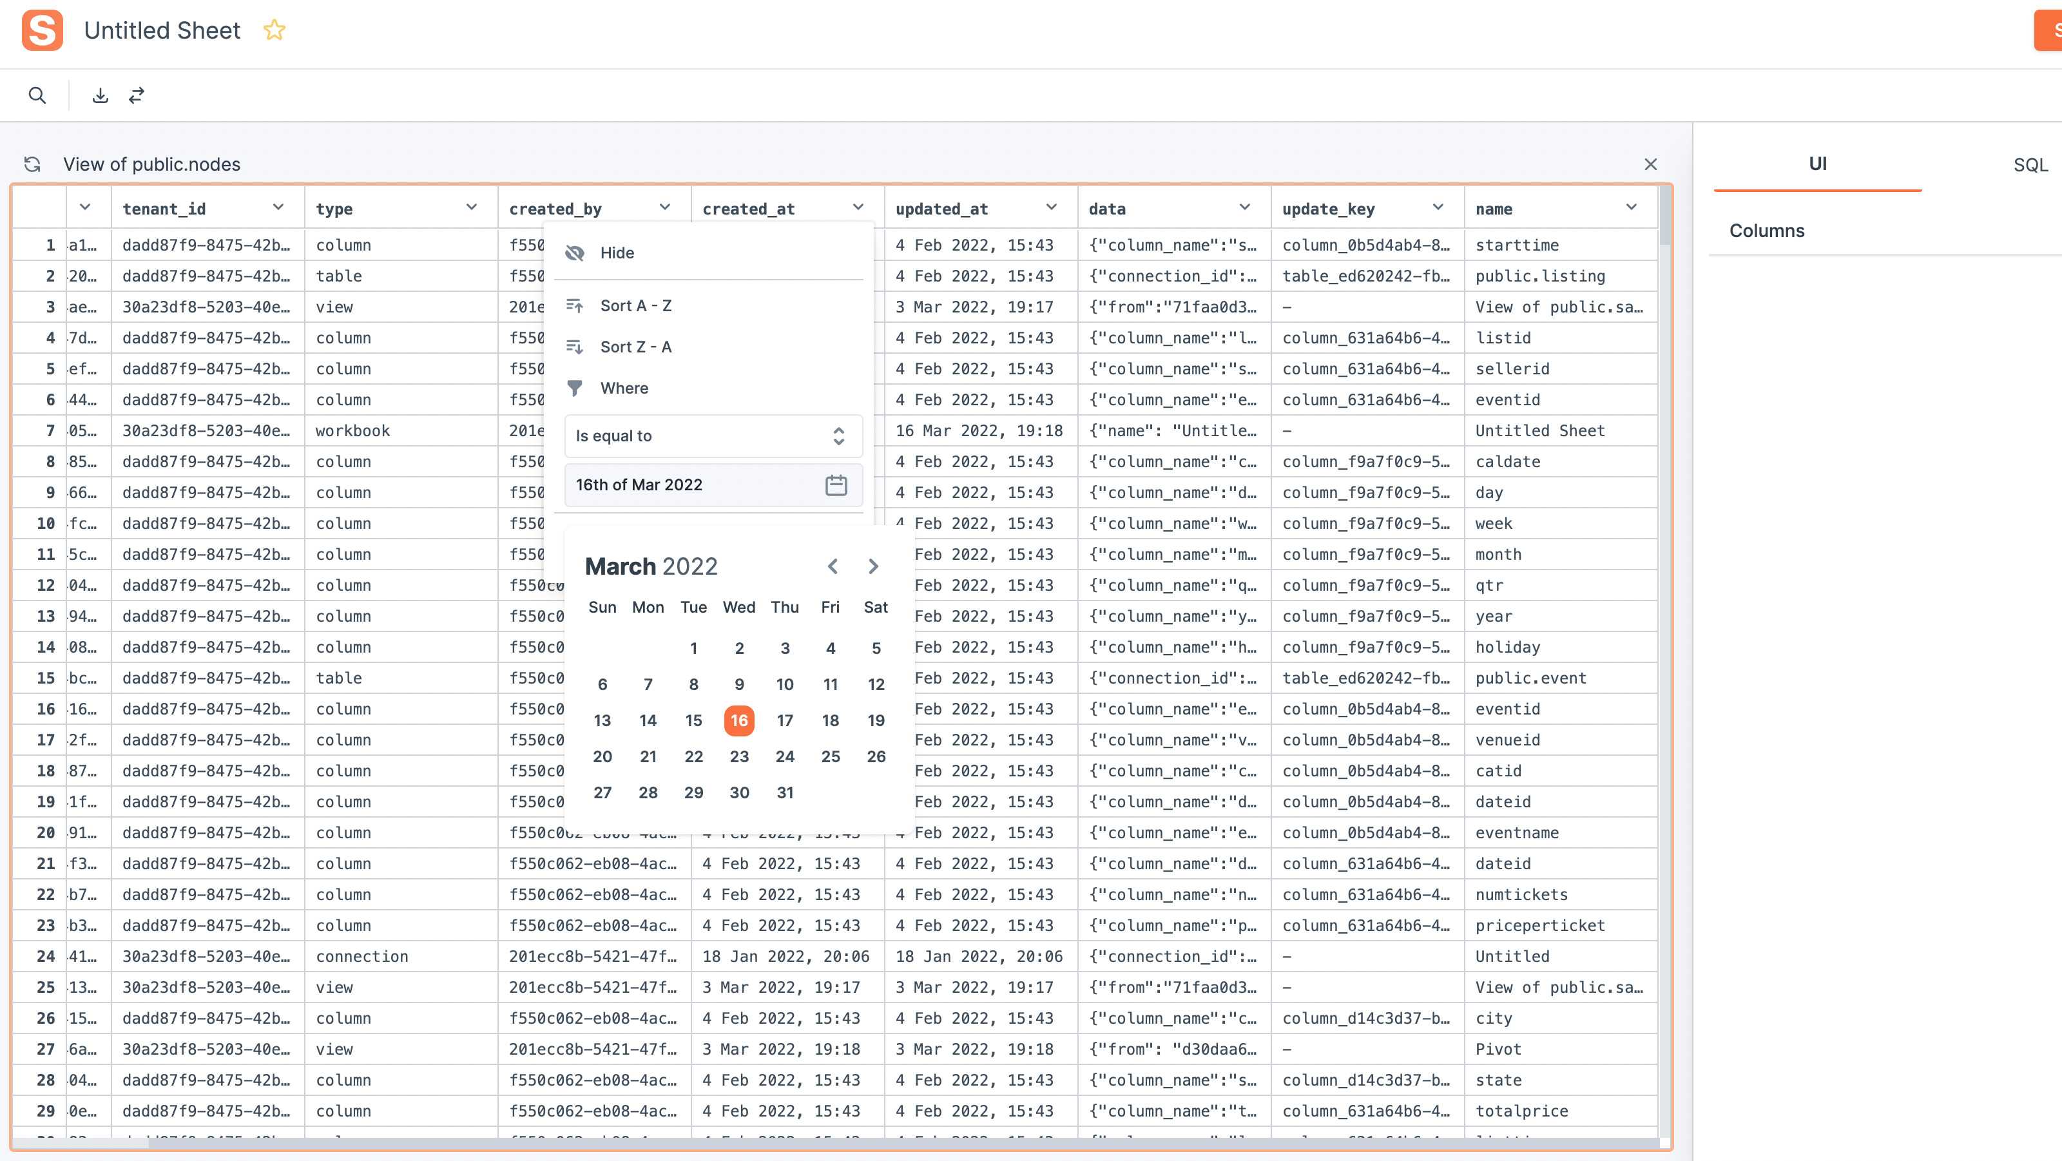This screenshot has height=1161, width=2062.
Task: Expand the tenant_id column menu
Action: (278, 207)
